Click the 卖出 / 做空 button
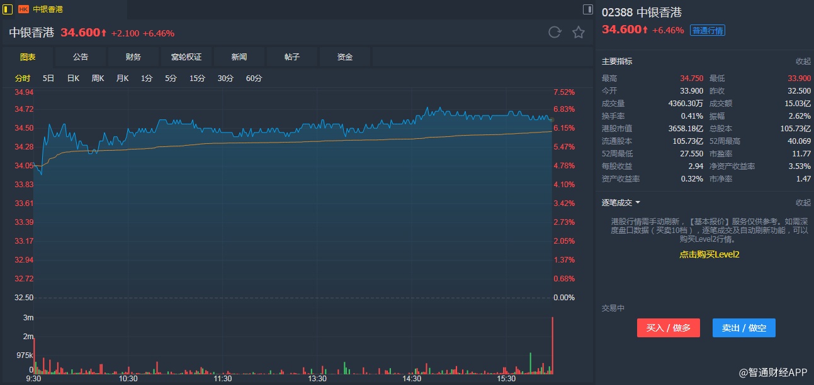The image size is (814, 385). 743,328
